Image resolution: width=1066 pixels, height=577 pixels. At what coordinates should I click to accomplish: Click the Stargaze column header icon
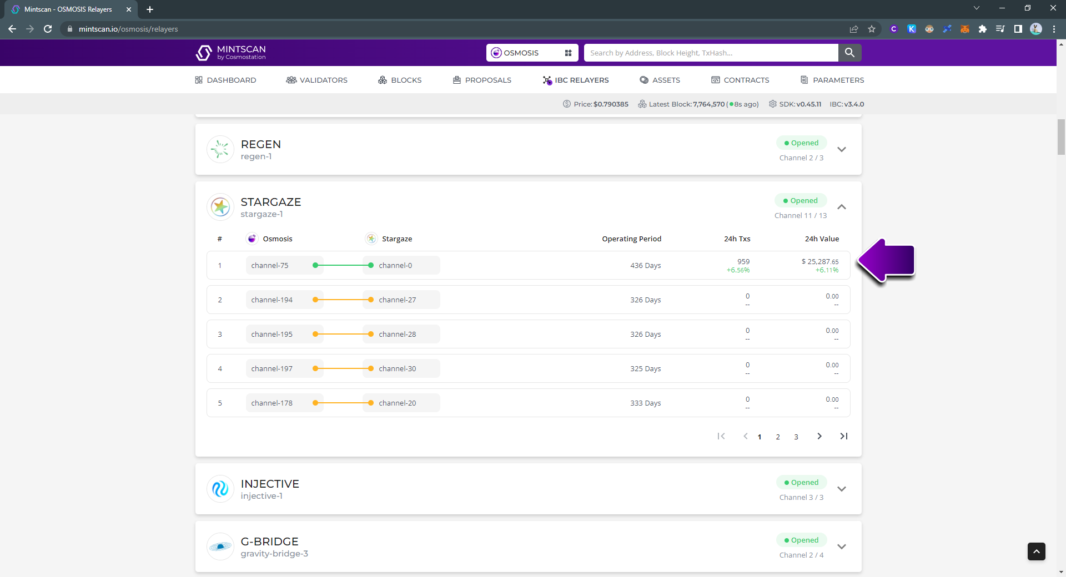371,239
